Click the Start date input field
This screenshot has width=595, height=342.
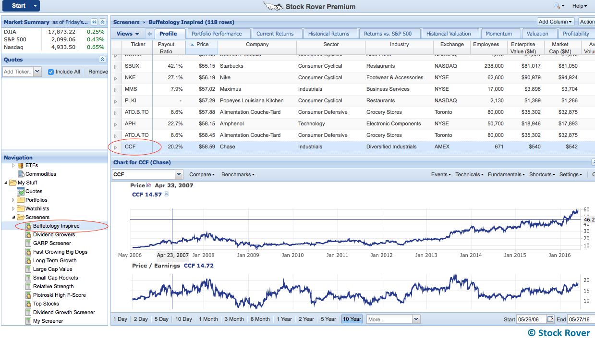(x=532, y=319)
